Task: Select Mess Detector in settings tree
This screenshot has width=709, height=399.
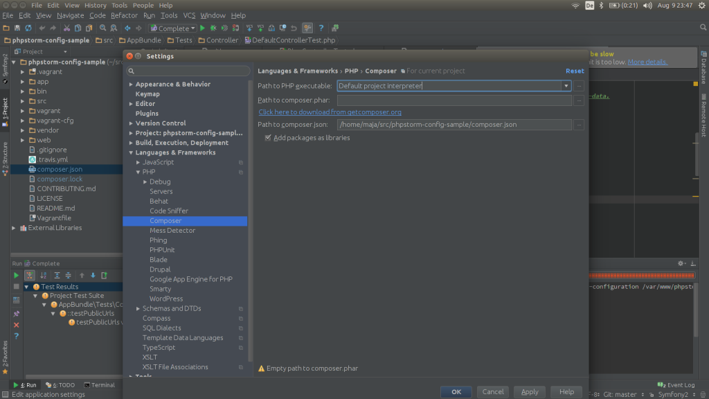Action: (172, 230)
